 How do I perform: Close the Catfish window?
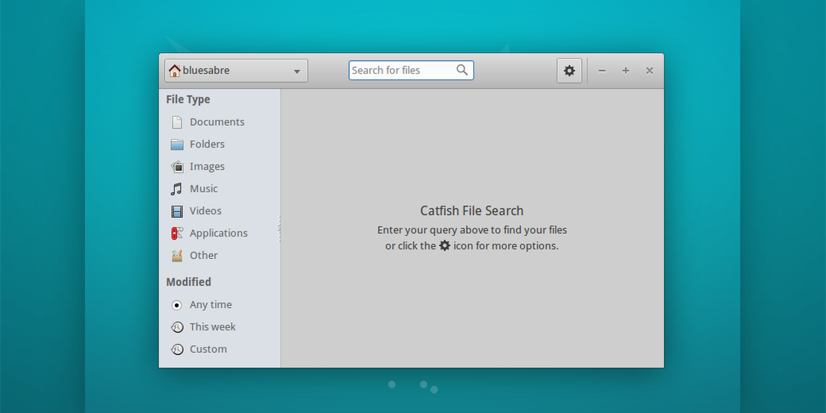point(650,71)
